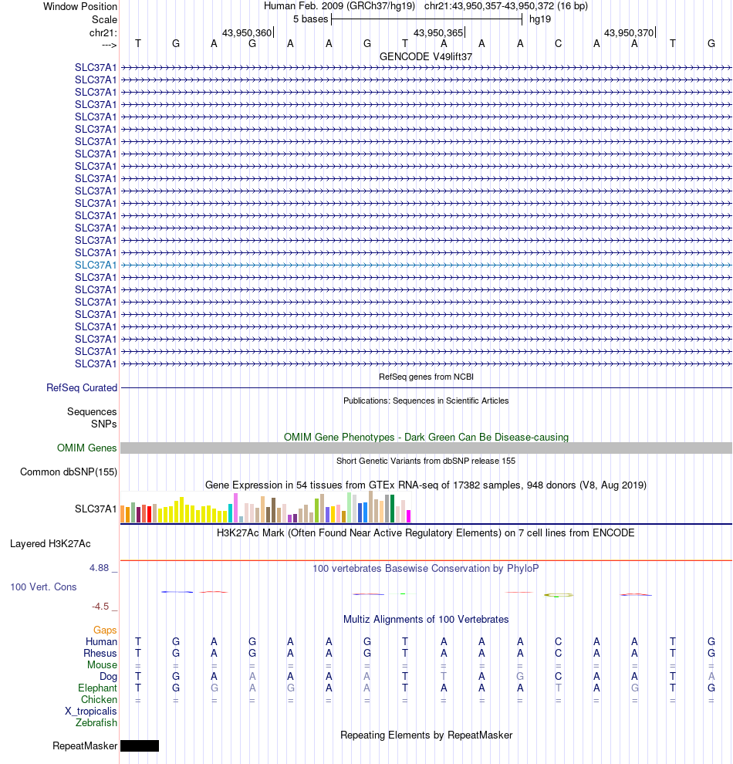Select the Dog alignment row label
Image resolution: width=733 pixels, height=764 pixels.
click(x=108, y=676)
